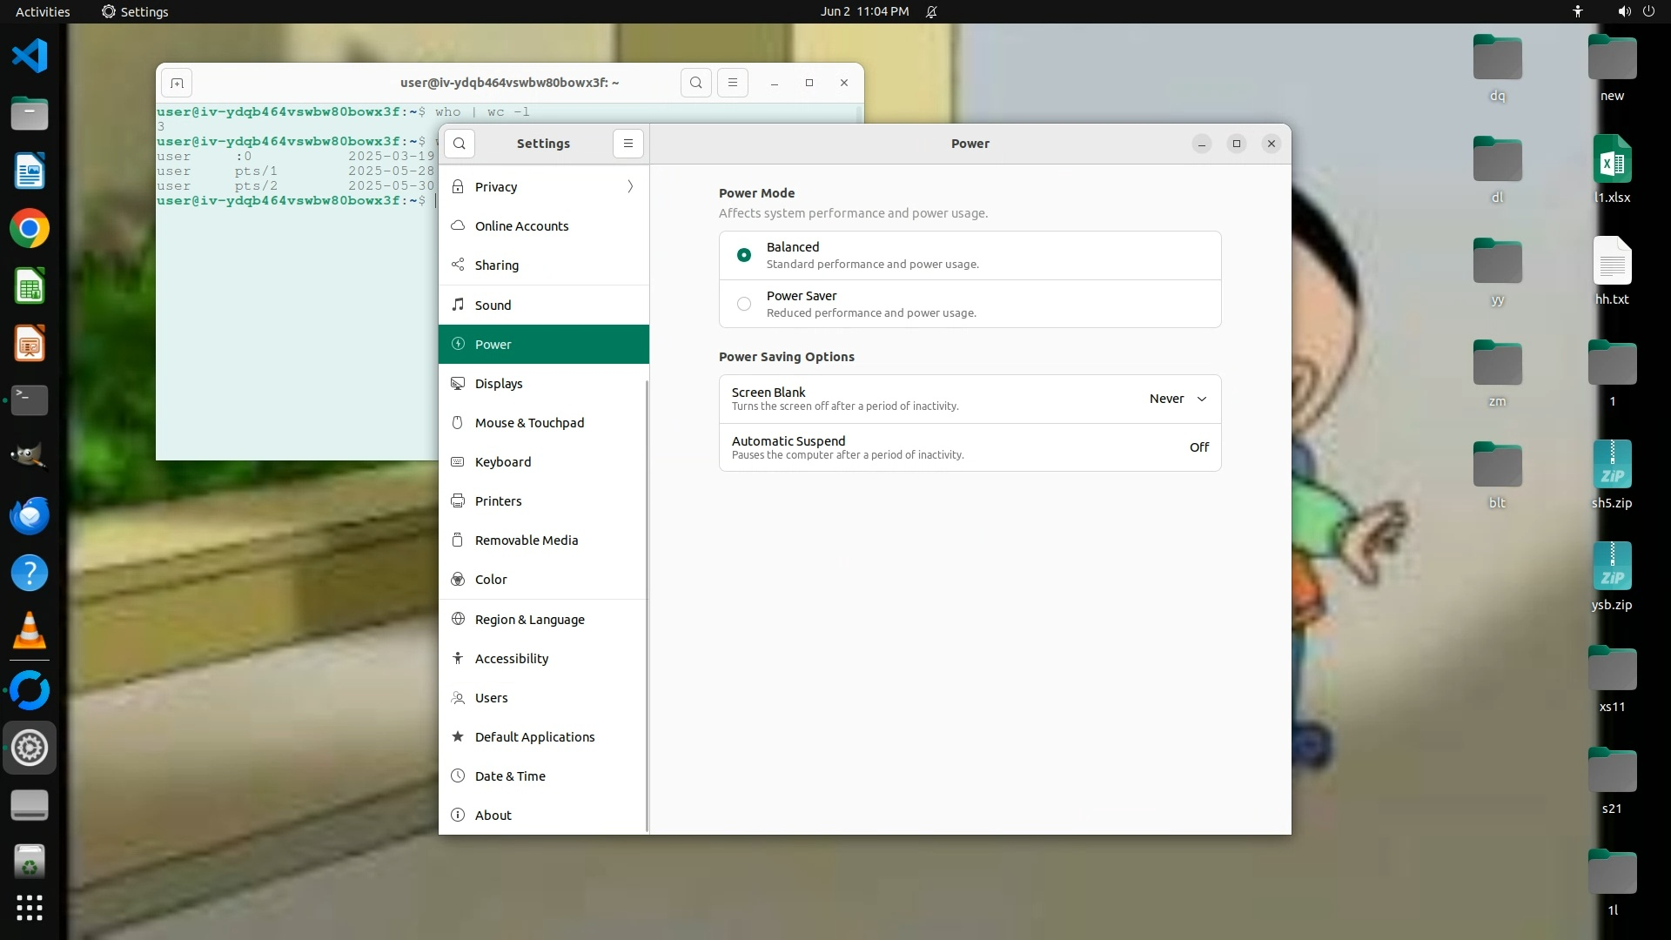Open the clock and calendar panel

[864, 11]
